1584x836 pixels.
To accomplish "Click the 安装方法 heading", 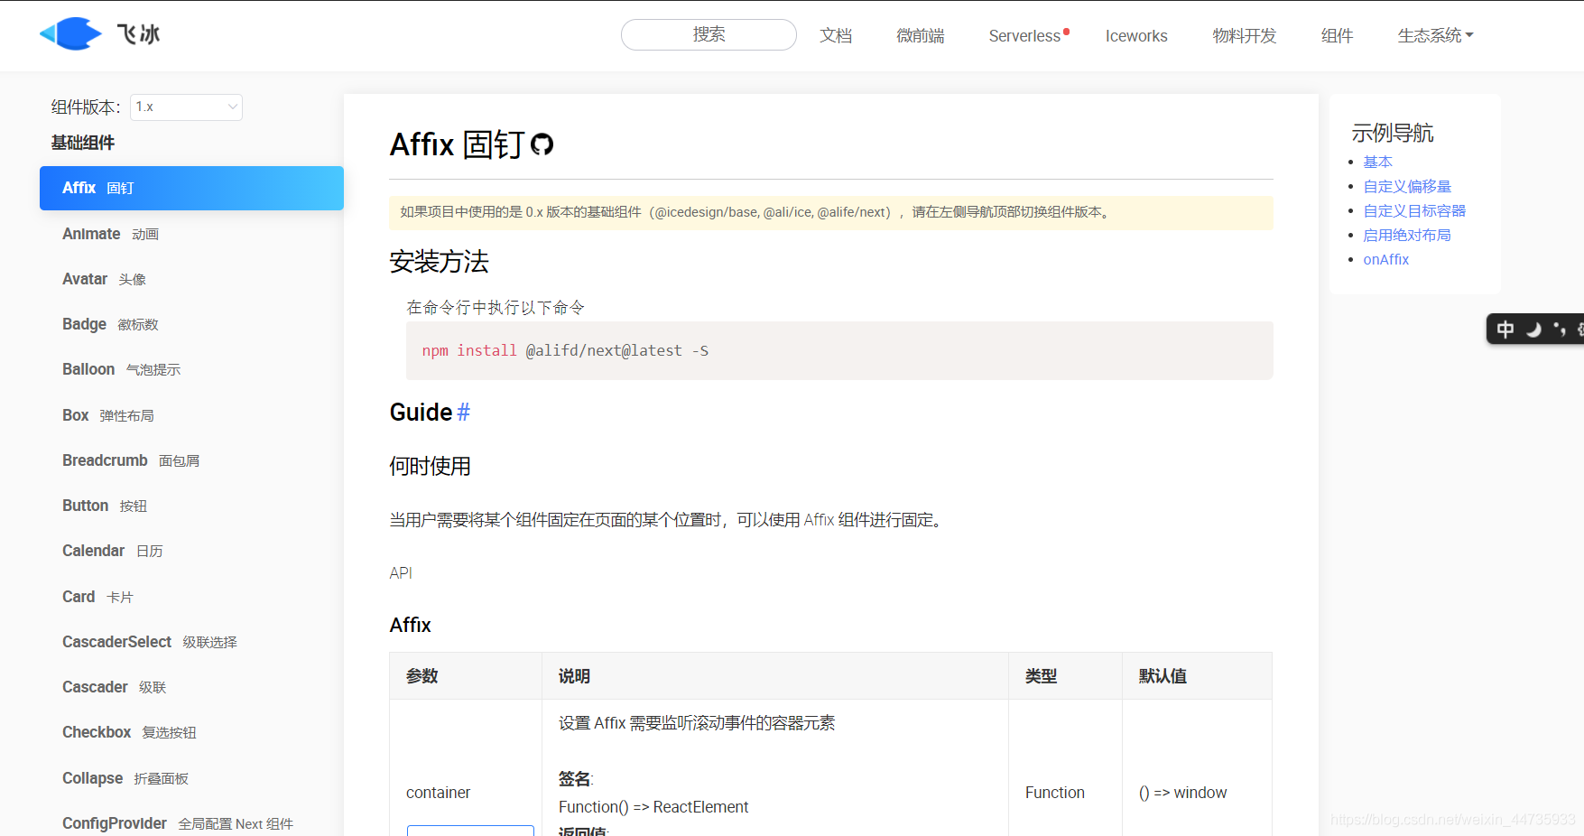I will 439,262.
